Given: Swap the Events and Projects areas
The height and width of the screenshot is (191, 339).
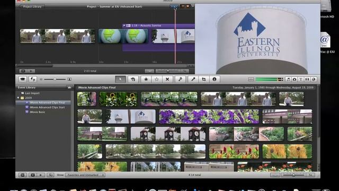Looking at the screenshot, I should (33, 79).
